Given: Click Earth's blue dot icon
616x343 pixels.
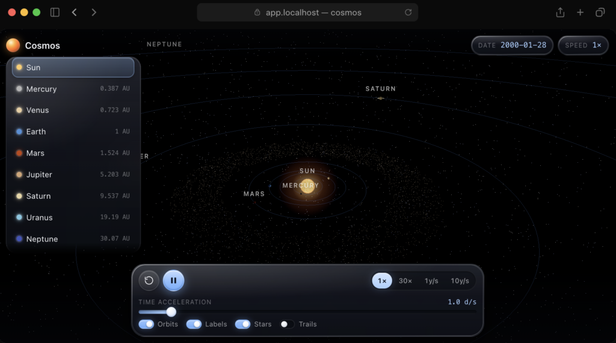Looking at the screenshot, I should 19,132.
